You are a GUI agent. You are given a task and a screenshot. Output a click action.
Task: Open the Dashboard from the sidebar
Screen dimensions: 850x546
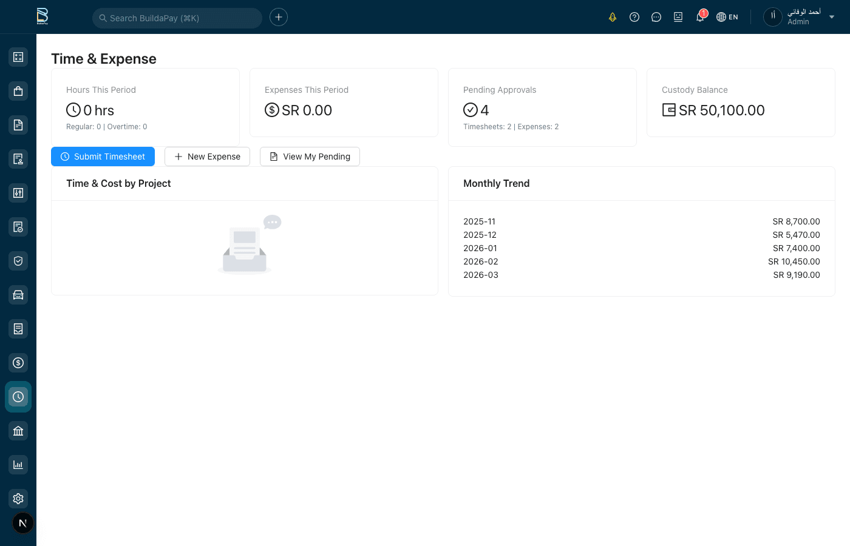(18, 56)
